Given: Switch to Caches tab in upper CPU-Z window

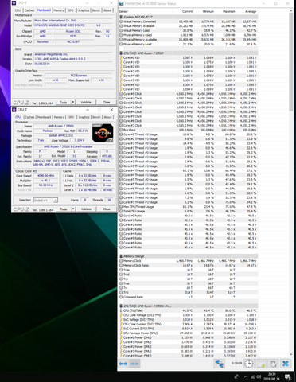Looking at the screenshot, I should pyautogui.click(x=29, y=10).
